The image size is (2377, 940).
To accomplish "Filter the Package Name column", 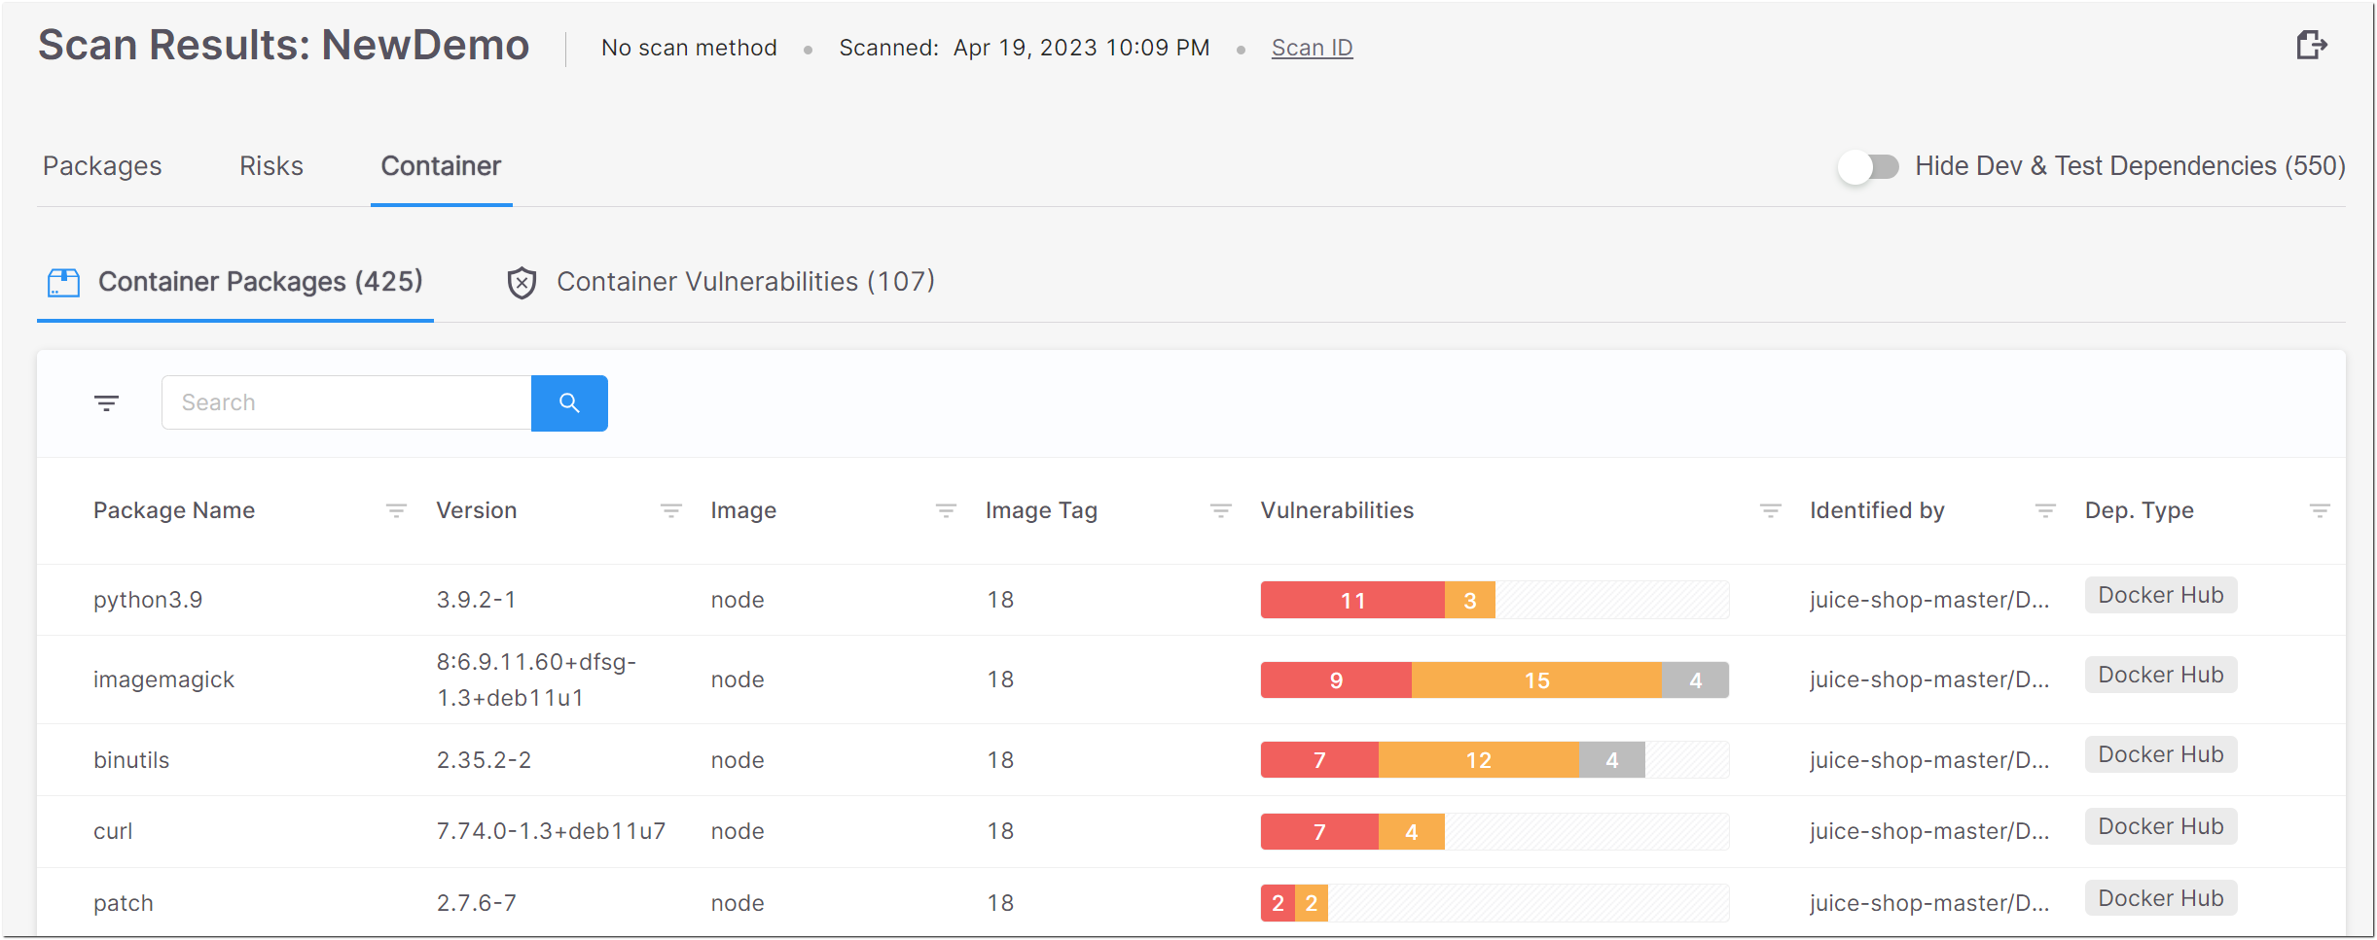I will click(396, 510).
